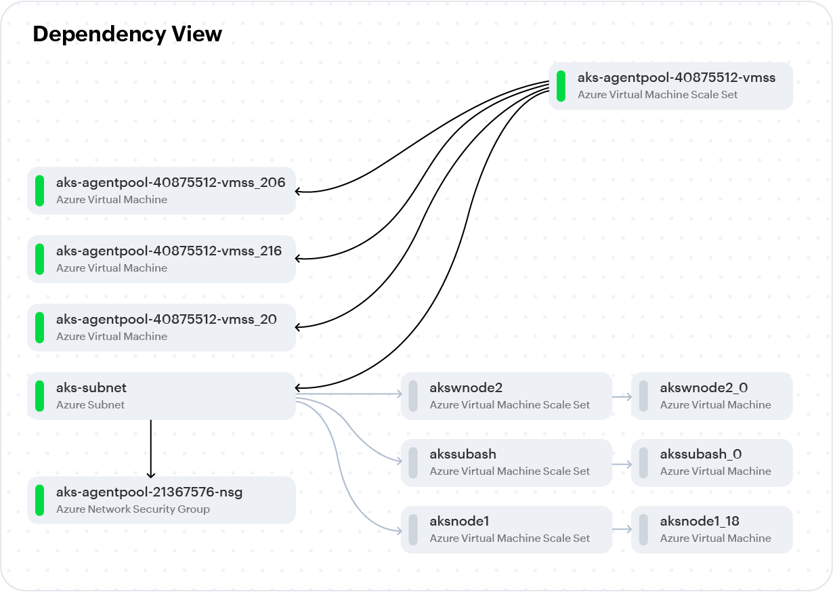Click the Dependency View heading
The width and height of the screenshot is (833, 592).
[127, 34]
